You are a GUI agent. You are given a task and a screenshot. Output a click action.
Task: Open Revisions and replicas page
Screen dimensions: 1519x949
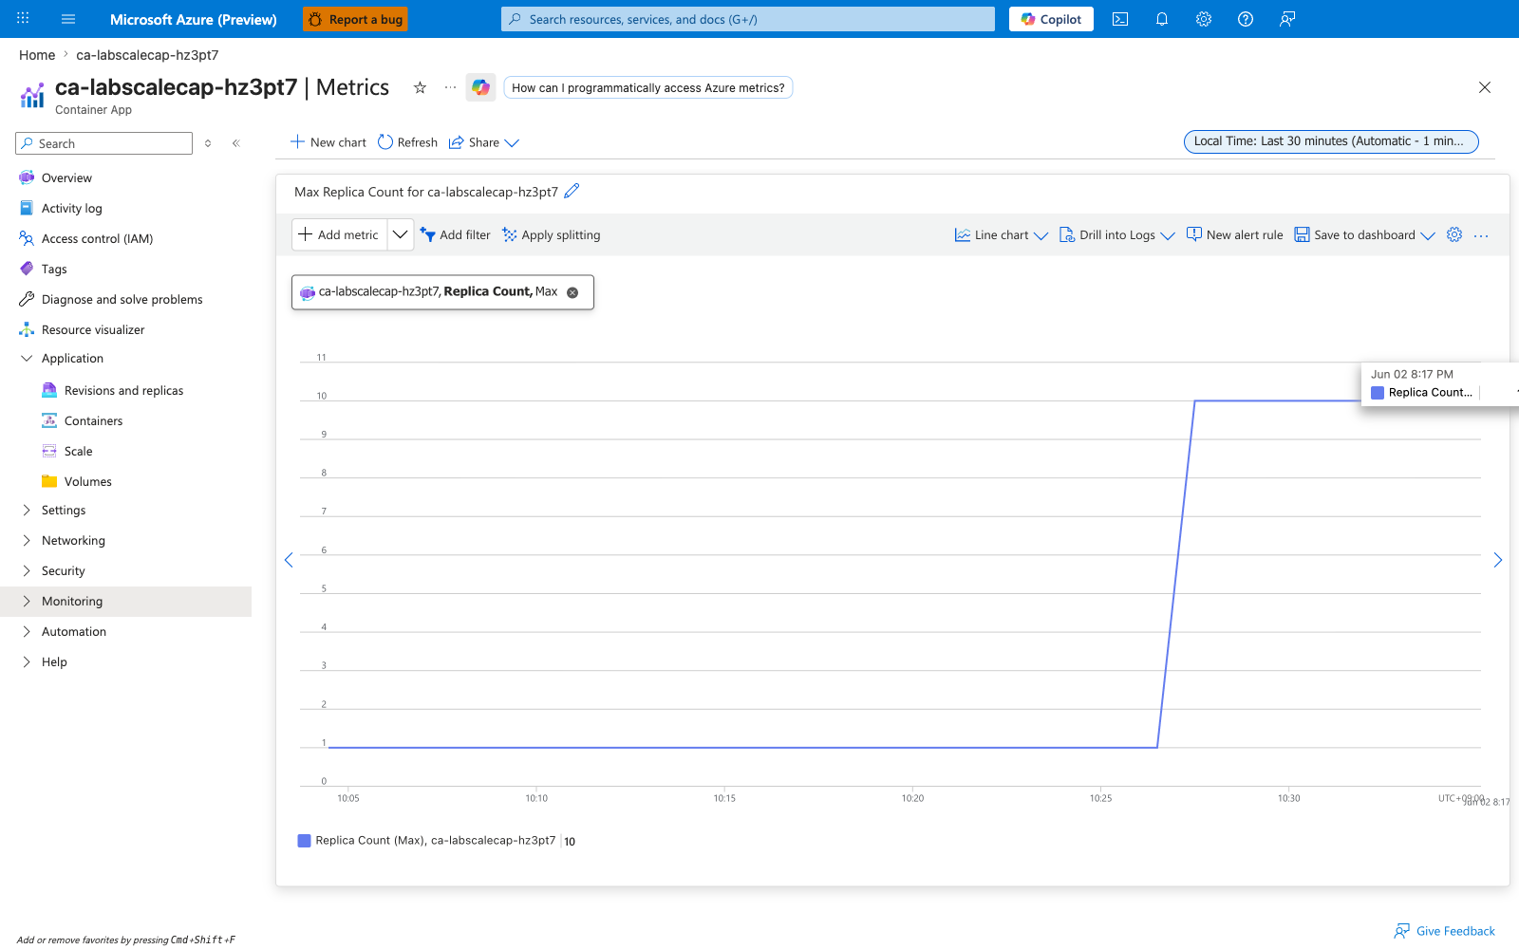[x=125, y=391]
